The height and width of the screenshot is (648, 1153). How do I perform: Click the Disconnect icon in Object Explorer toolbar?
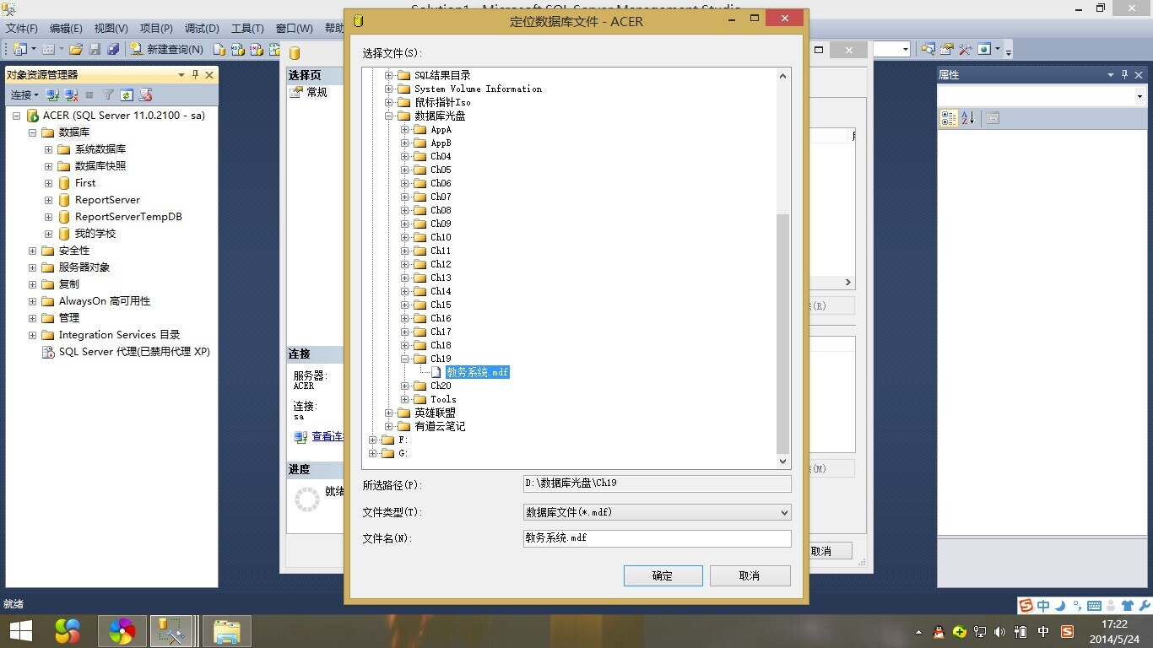[71, 95]
